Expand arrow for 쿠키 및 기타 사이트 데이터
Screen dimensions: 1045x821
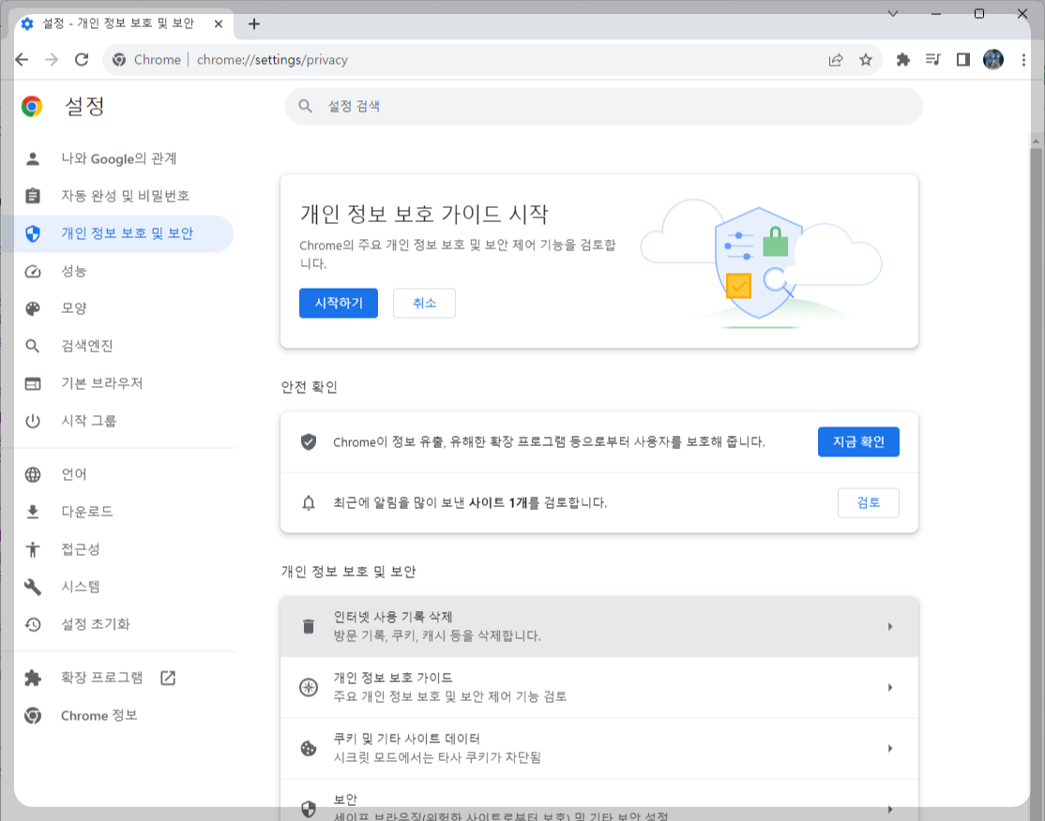tap(889, 749)
